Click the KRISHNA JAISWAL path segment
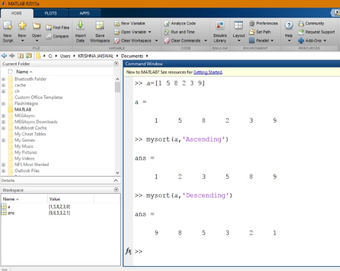The height and width of the screenshot is (271, 340). tap(96, 56)
